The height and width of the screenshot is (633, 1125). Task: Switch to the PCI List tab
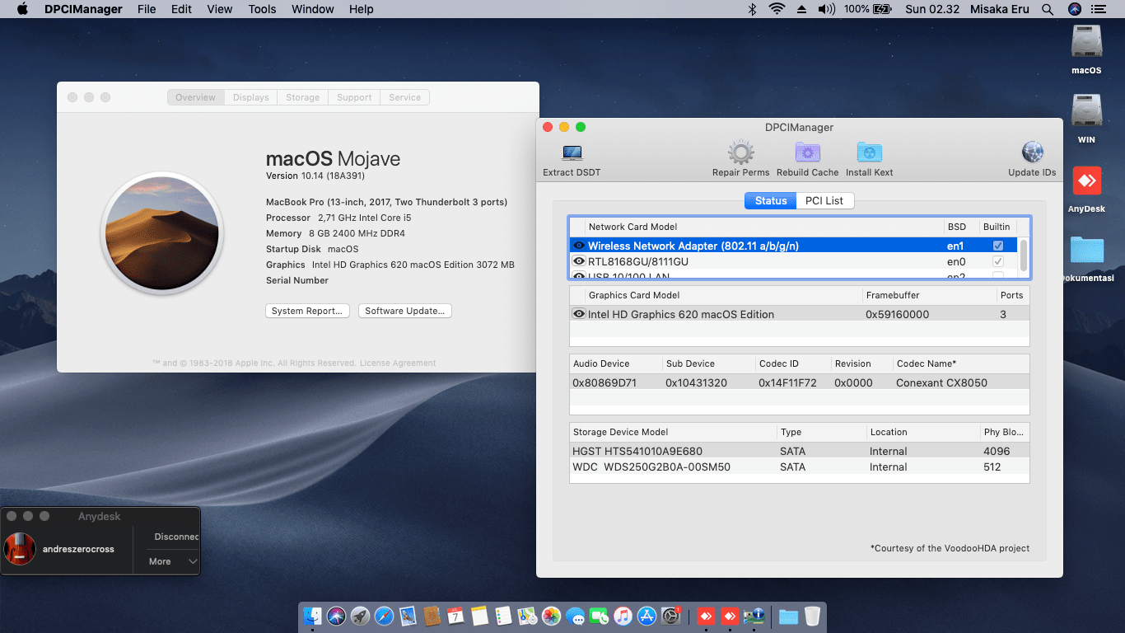point(824,200)
